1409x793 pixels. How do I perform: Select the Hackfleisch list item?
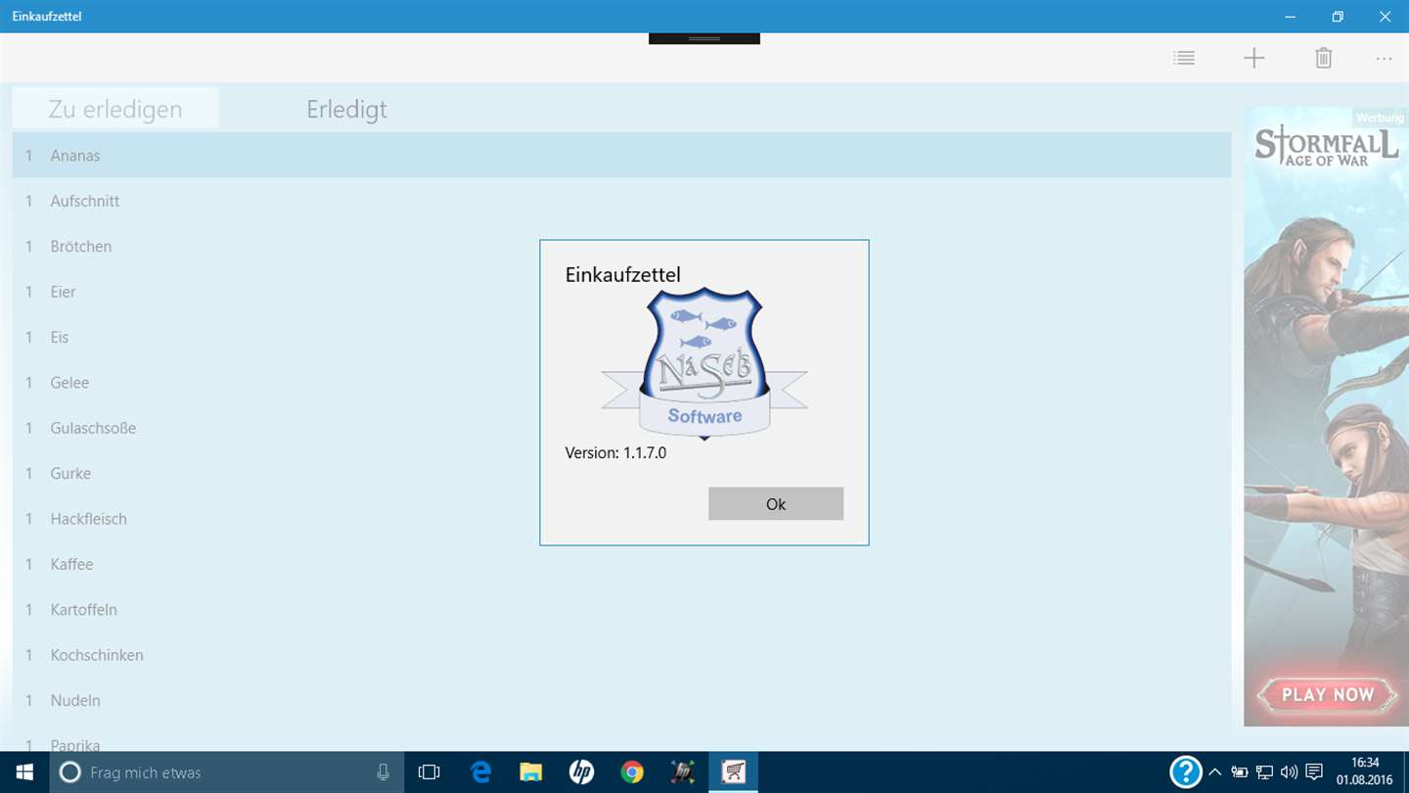621,519
